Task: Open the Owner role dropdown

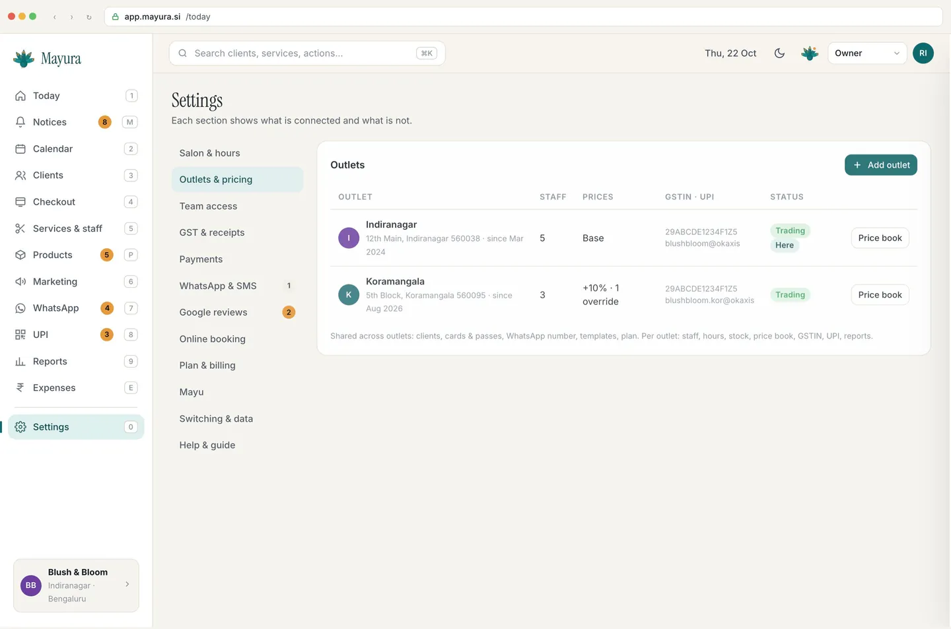Action: (867, 53)
